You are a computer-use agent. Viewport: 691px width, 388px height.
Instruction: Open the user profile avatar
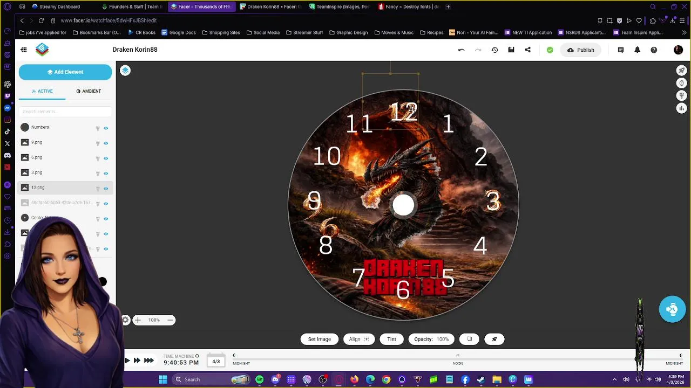click(678, 50)
